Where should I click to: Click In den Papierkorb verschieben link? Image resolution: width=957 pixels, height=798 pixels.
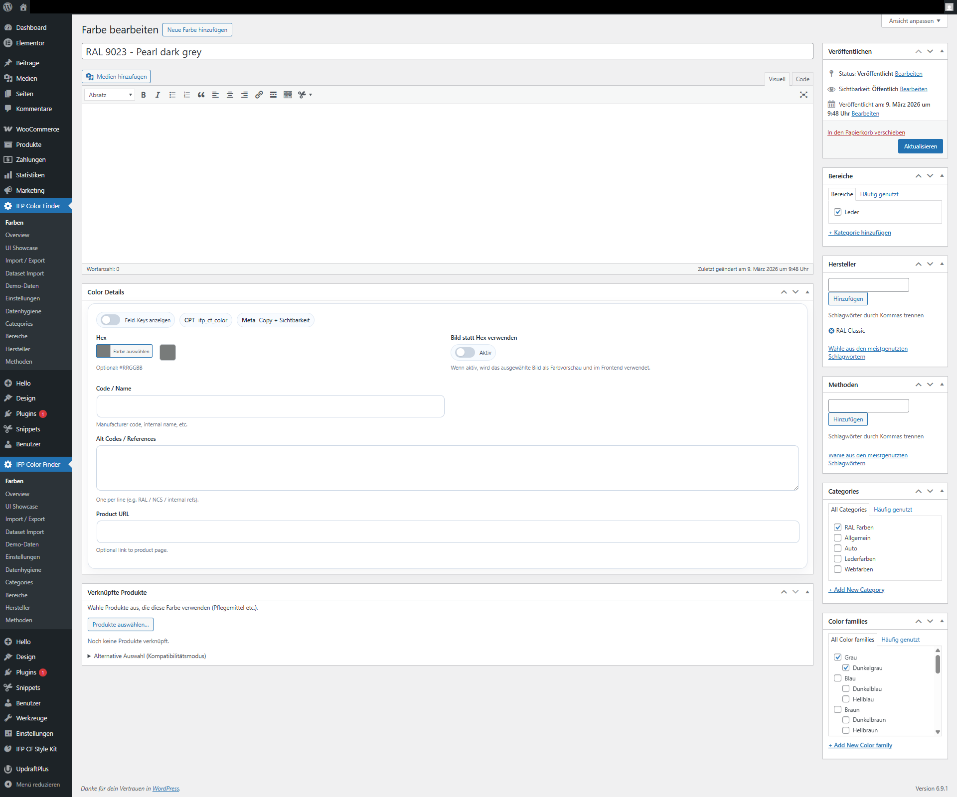pyautogui.click(x=866, y=133)
